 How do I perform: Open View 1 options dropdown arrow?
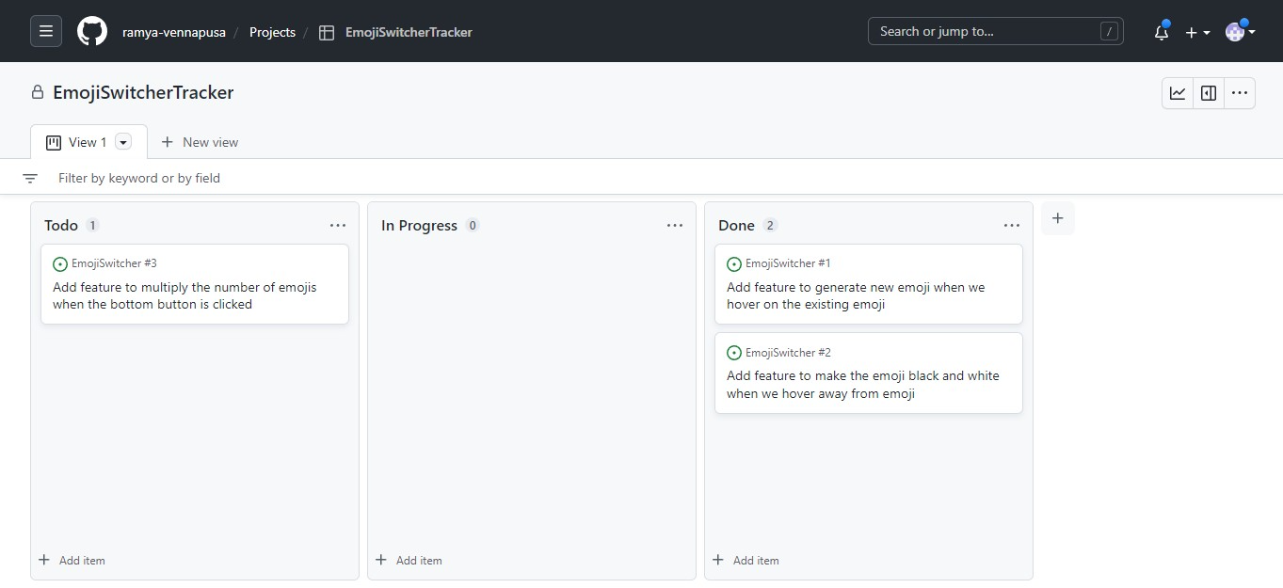click(123, 142)
